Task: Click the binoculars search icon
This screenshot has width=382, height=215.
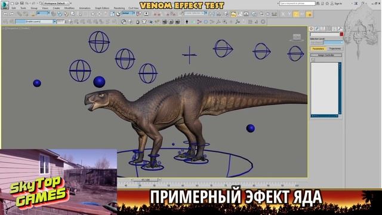Action: [x=318, y=4]
